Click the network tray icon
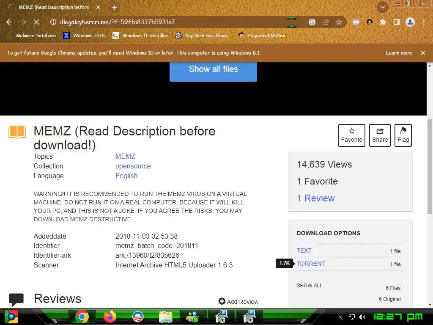 click(x=352, y=317)
